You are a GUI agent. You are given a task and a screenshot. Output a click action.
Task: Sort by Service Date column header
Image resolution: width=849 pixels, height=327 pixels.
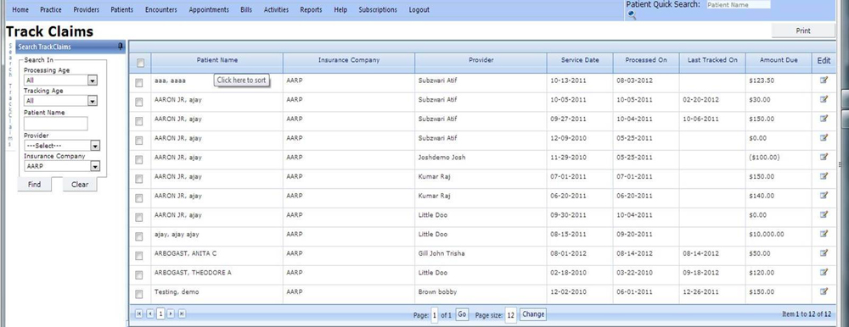580,60
